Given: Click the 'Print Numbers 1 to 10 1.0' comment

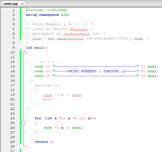Looking at the screenshot, I should [60, 24].
